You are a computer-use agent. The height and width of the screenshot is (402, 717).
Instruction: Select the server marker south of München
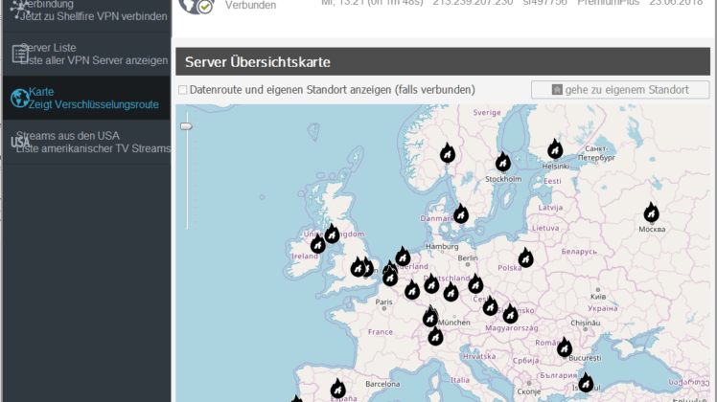[x=435, y=336]
